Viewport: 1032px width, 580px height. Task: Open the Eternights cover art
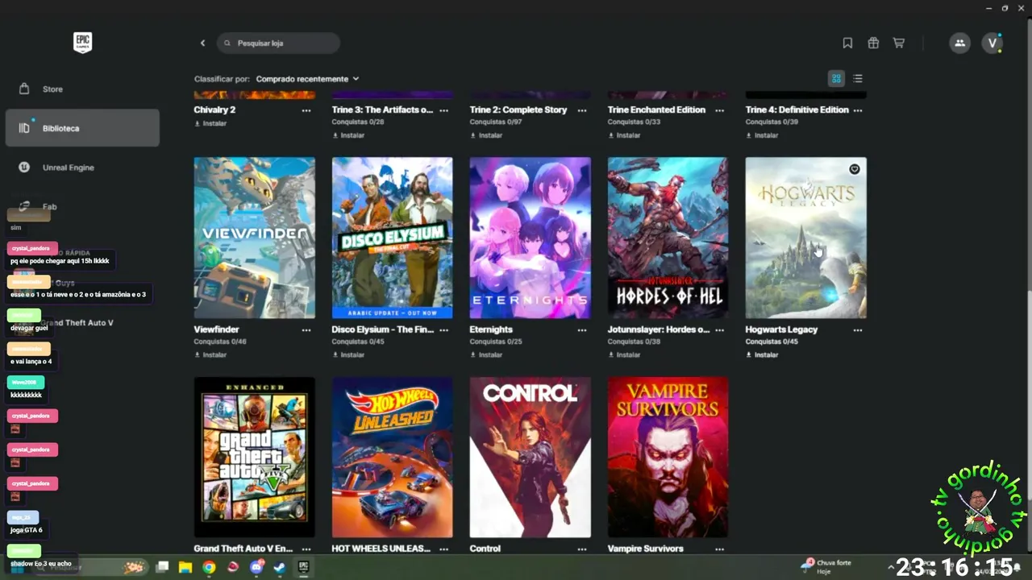(531, 238)
